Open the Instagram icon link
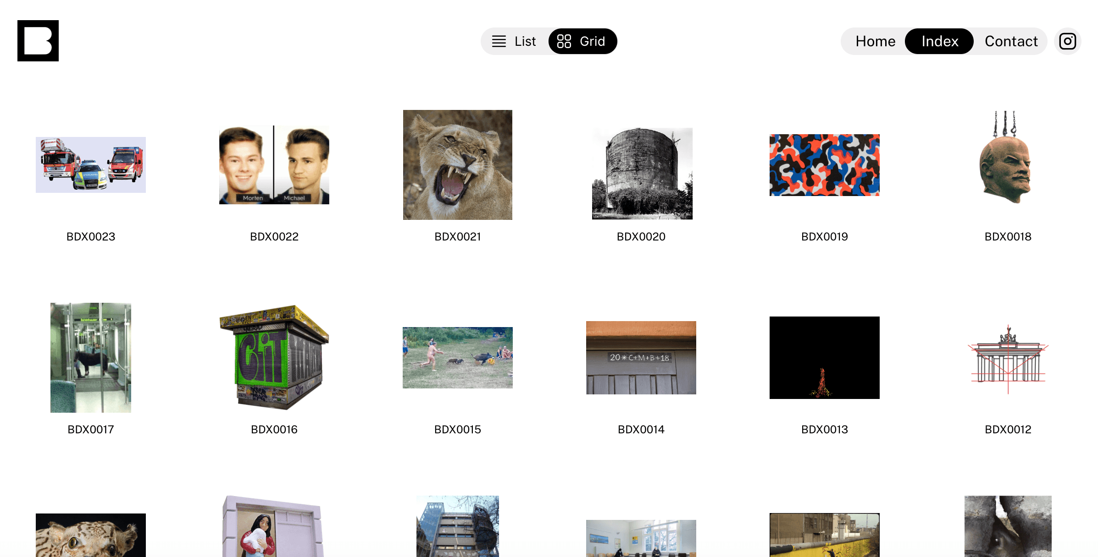The width and height of the screenshot is (1098, 557). (x=1067, y=41)
